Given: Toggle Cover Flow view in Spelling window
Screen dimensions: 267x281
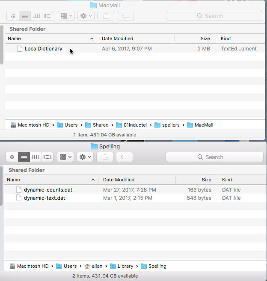Looking at the screenshot, I should tap(47, 157).
